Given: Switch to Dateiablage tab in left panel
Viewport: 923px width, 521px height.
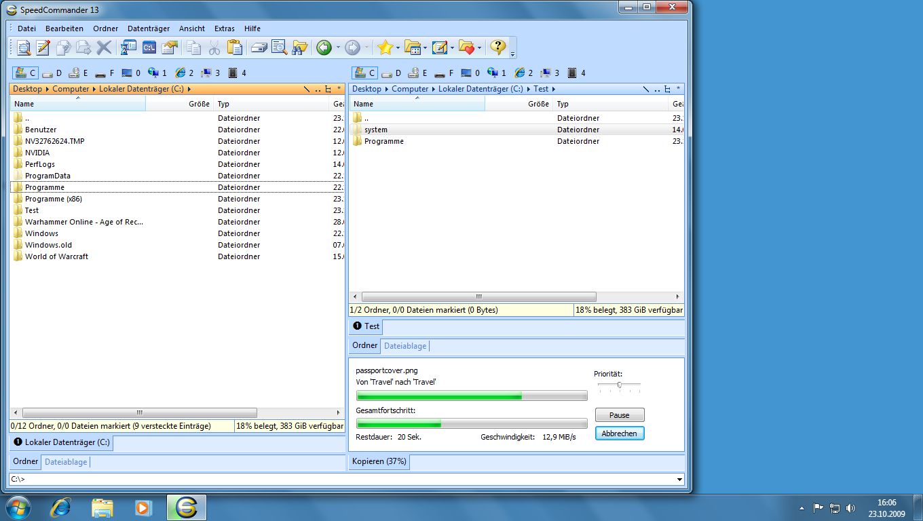Looking at the screenshot, I should (66, 462).
